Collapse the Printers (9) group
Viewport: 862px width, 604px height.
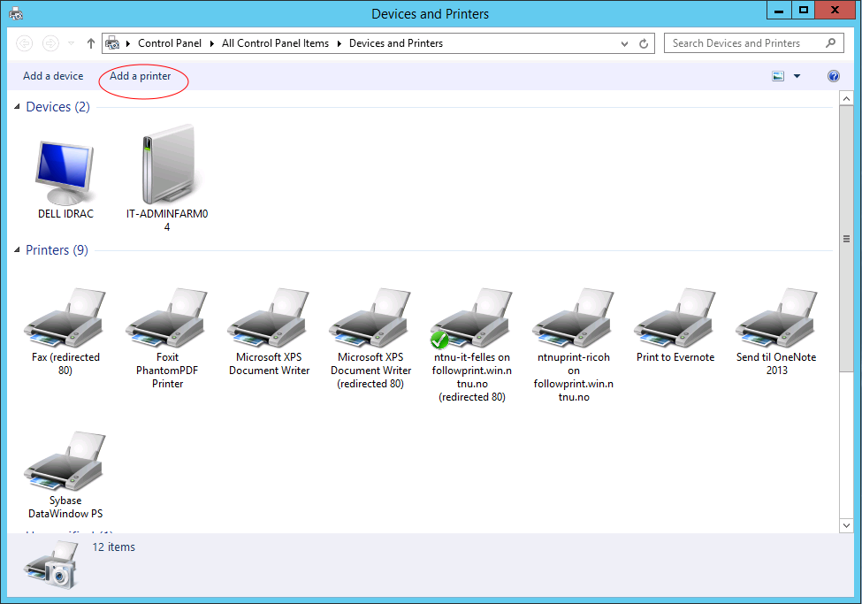coord(17,250)
